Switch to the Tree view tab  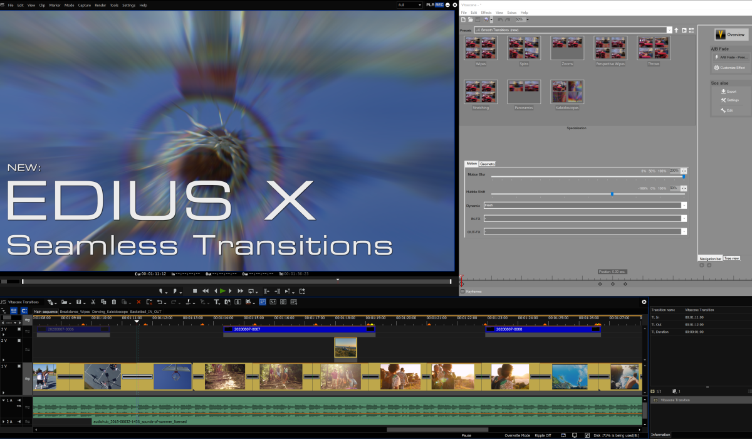[731, 258]
